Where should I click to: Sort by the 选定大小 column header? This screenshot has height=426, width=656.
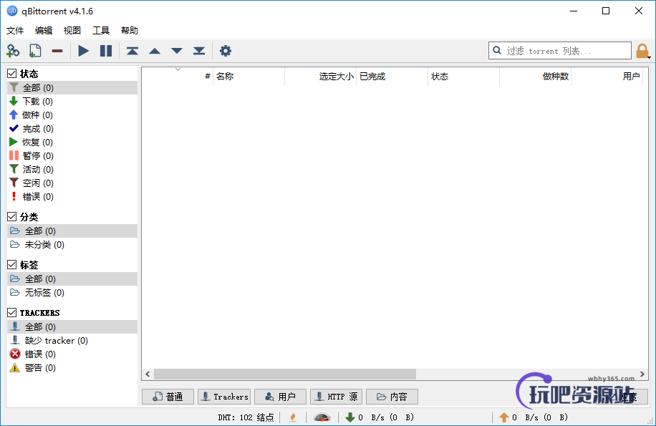pyautogui.click(x=320, y=77)
